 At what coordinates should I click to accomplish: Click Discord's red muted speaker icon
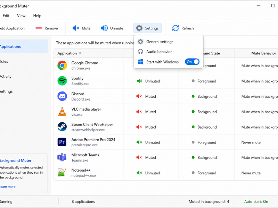(x=139, y=96)
